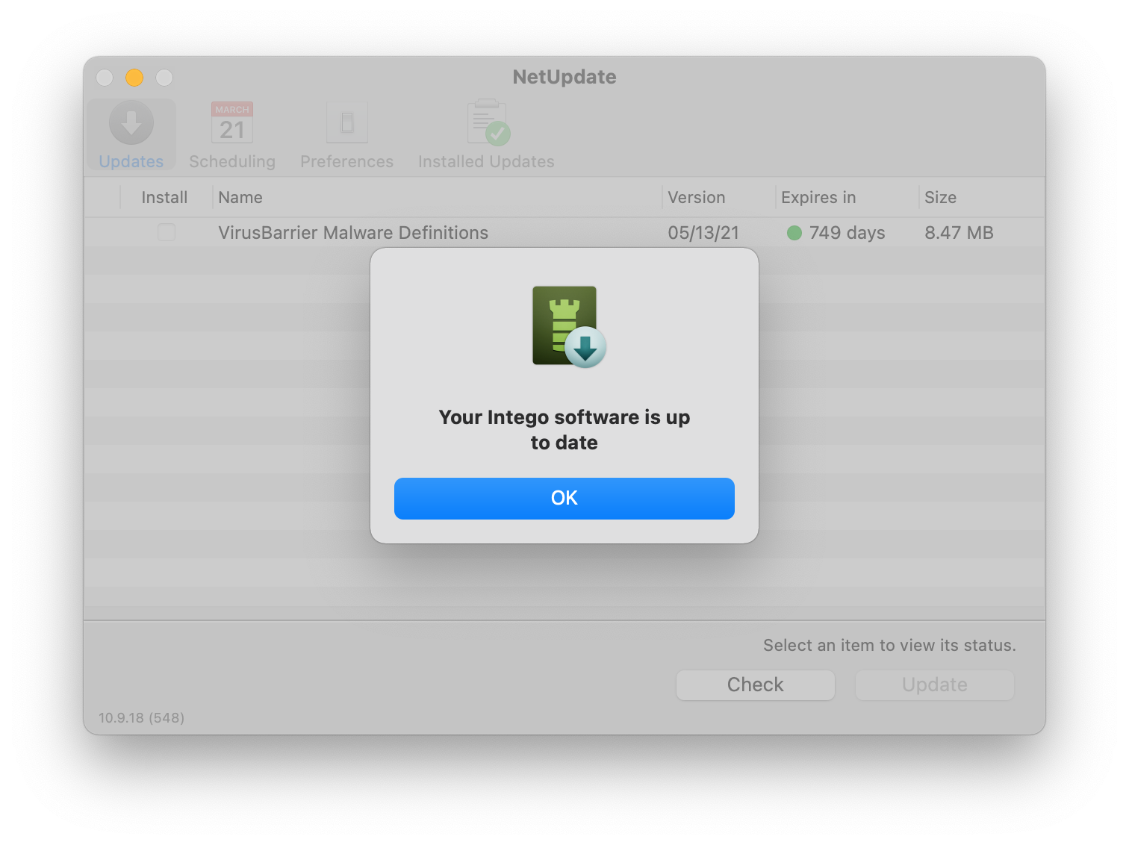Viewport: 1129px width, 845px height.
Task: Click the Check button
Action: [x=755, y=685]
